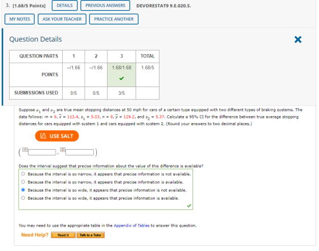Open the Appendix of Tables link
Image resolution: width=319 pixels, height=251 pixels.
132,225
